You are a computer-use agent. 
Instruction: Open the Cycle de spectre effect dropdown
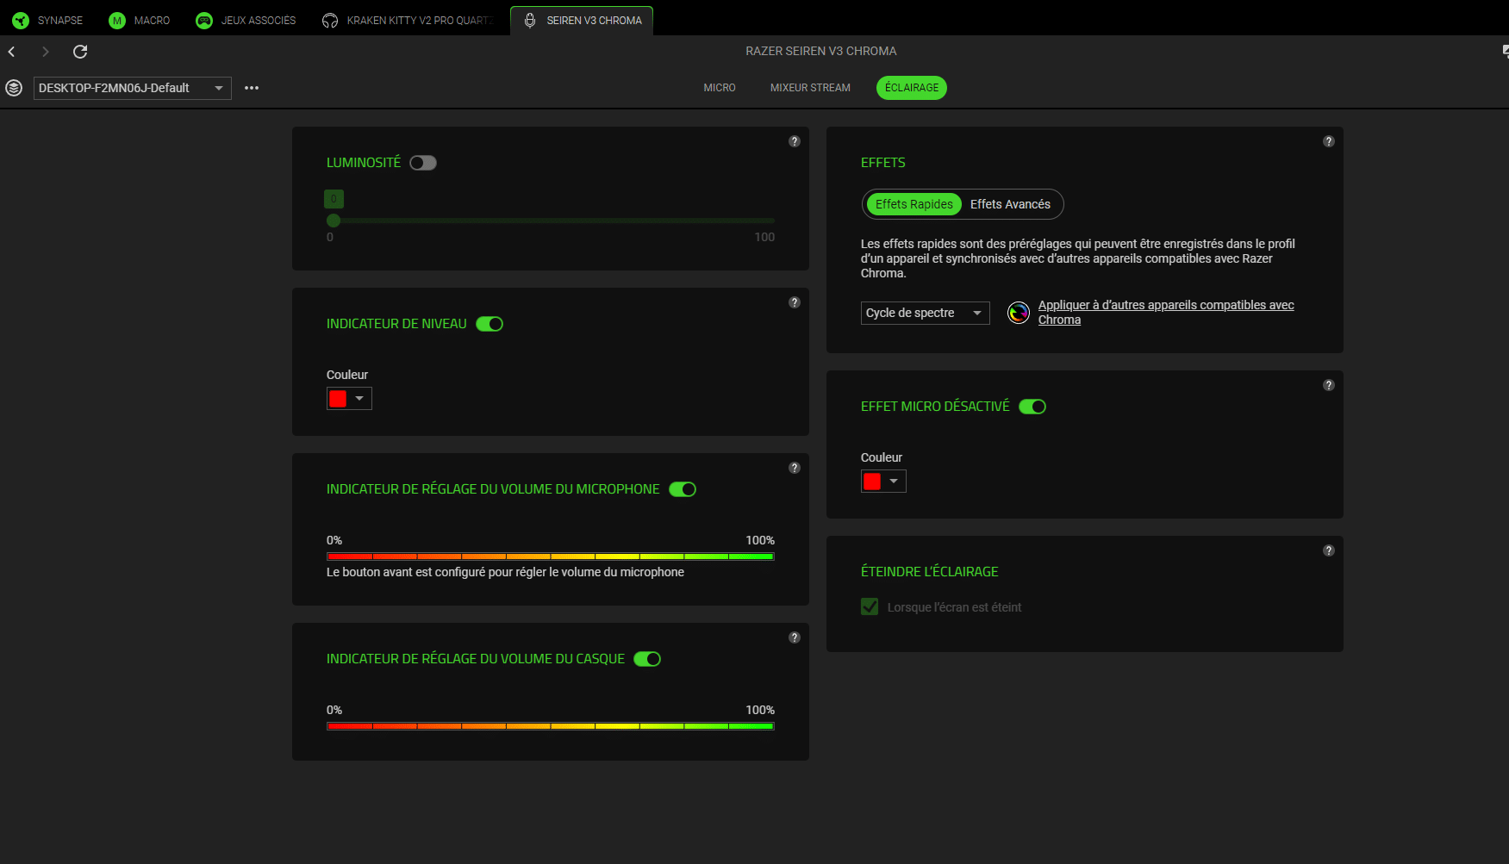pos(925,313)
